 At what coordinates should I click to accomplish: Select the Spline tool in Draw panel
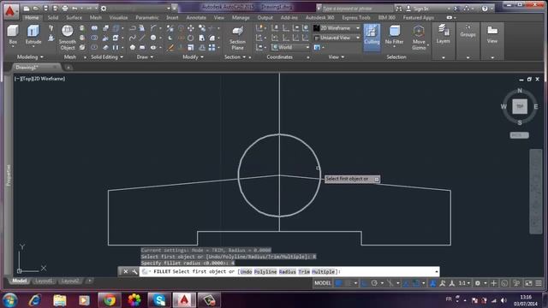coord(132,38)
